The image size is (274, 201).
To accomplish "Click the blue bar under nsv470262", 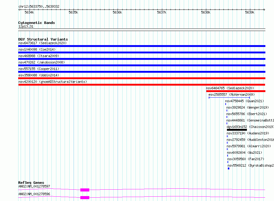I will (x=142, y=65).
